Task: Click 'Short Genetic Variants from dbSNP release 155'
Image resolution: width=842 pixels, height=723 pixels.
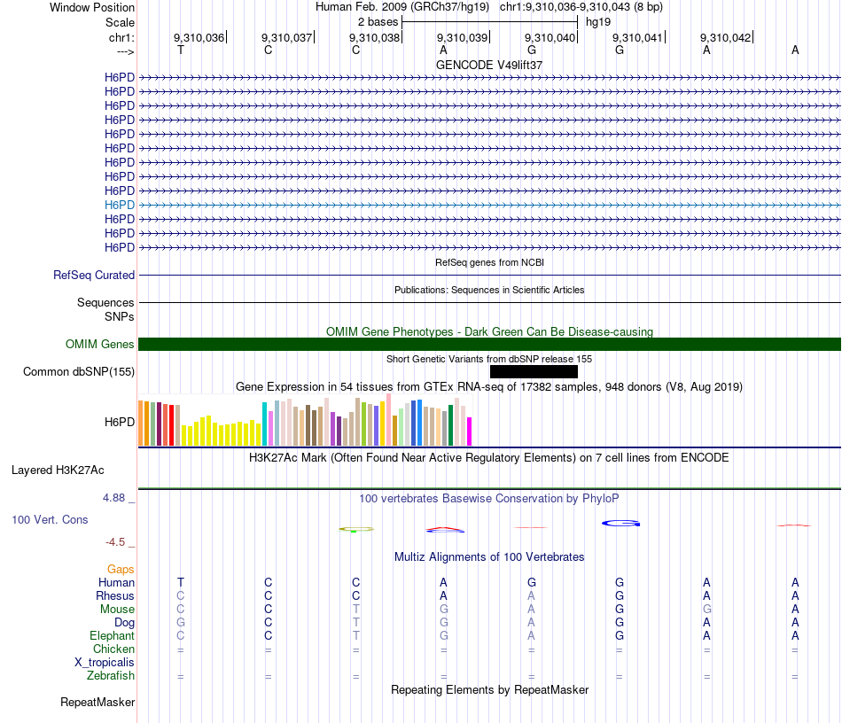Action: pos(489,359)
